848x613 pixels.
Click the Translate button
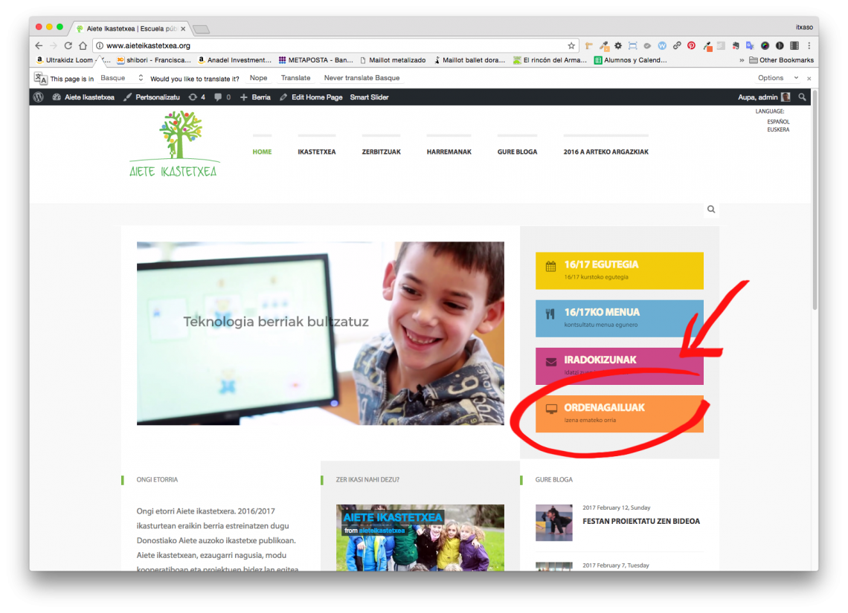point(296,78)
